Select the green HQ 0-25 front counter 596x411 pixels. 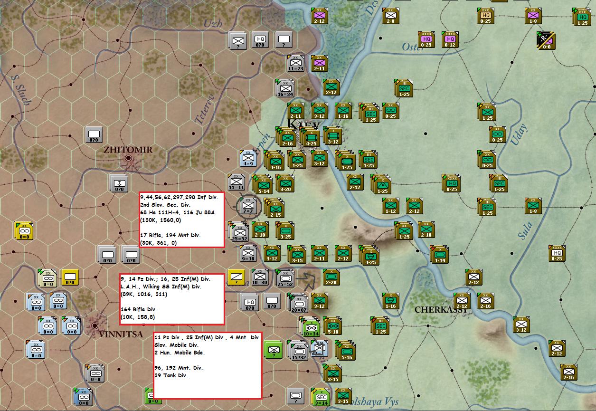point(451,183)
